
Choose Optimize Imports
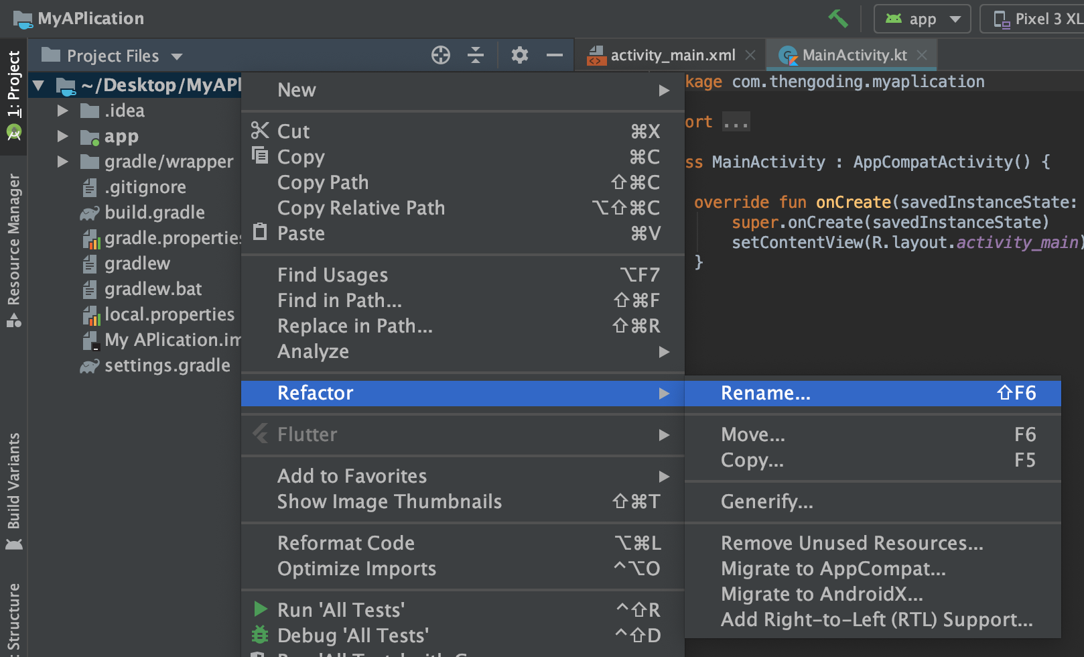pos(462,569)
